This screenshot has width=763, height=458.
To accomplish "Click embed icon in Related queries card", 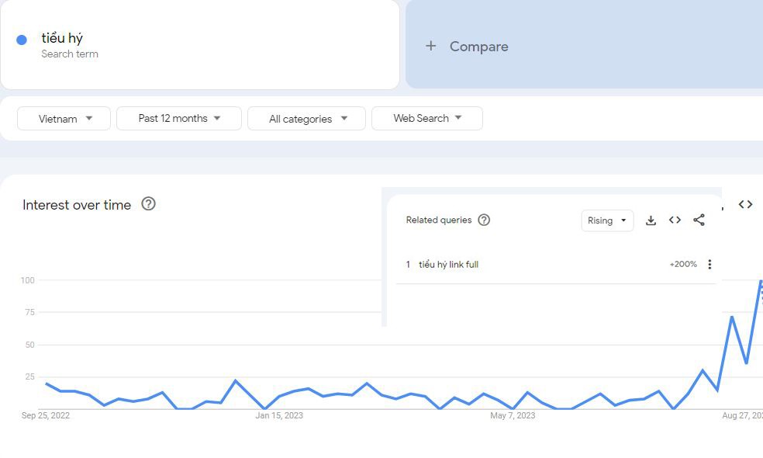I will click(x=675, y=220).
